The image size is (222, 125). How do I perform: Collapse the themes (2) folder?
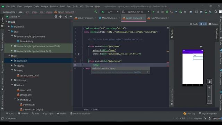(15, 100)
